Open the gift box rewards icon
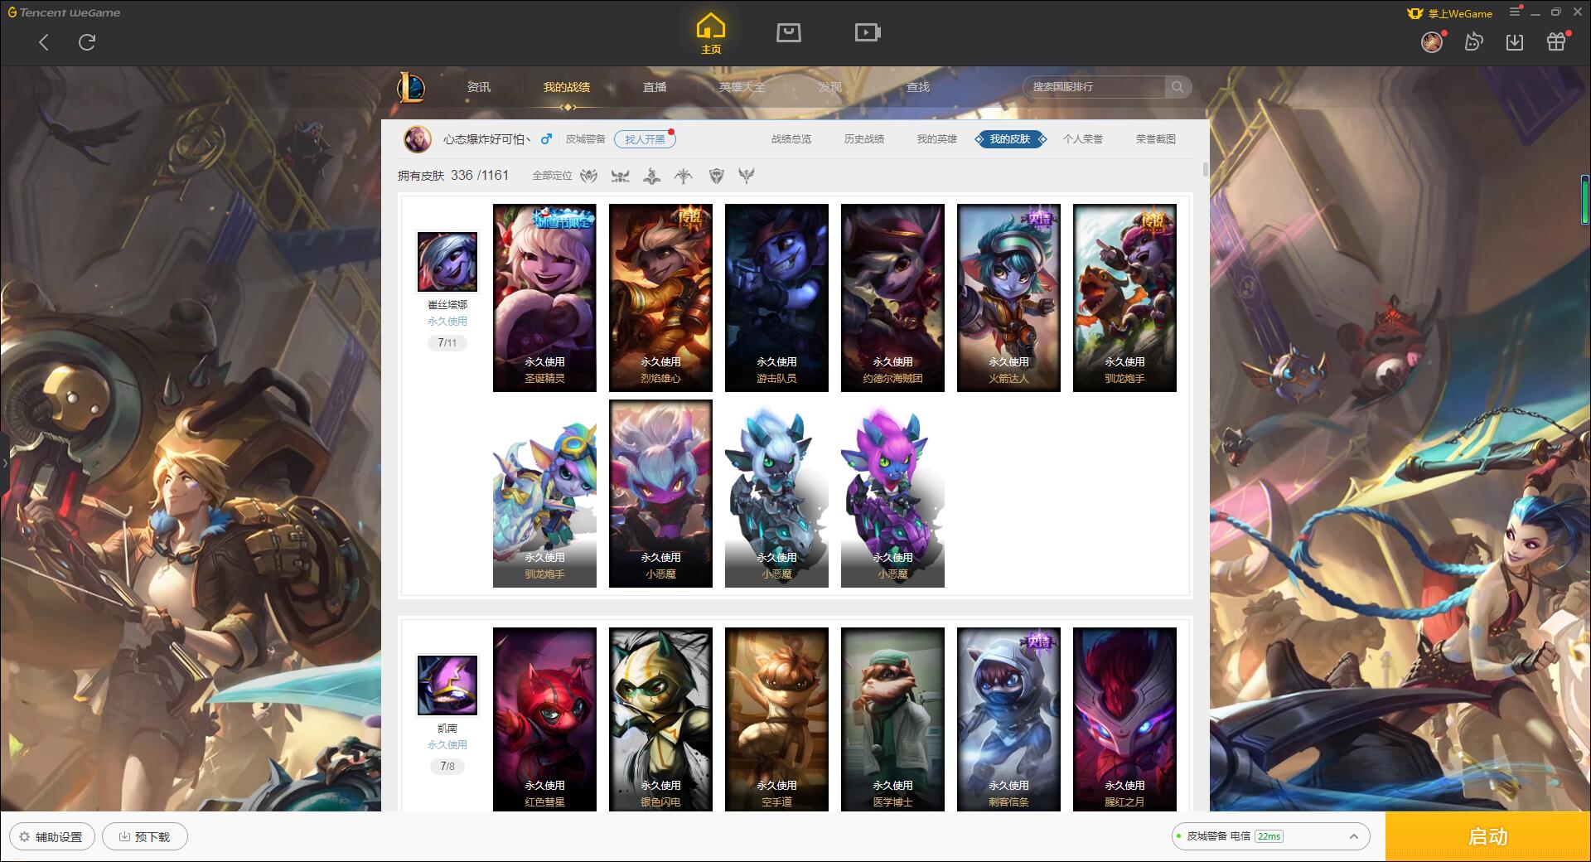 tap(1556, 42)
